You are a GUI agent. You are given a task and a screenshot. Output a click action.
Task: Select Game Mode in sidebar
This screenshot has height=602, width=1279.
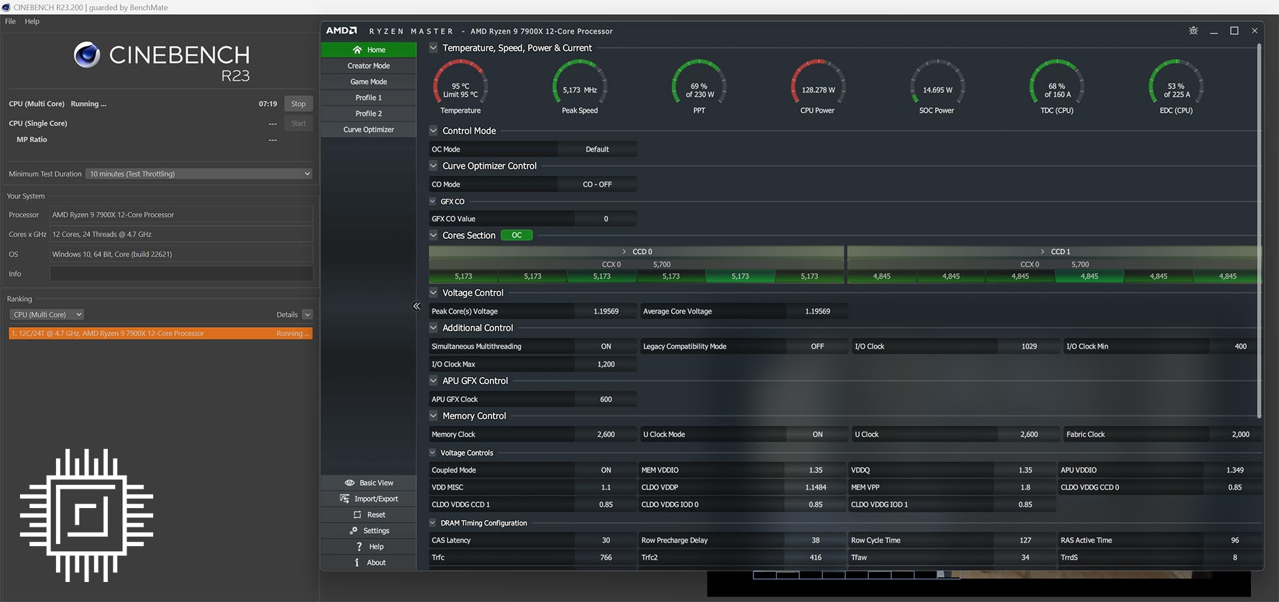point(368,82)
